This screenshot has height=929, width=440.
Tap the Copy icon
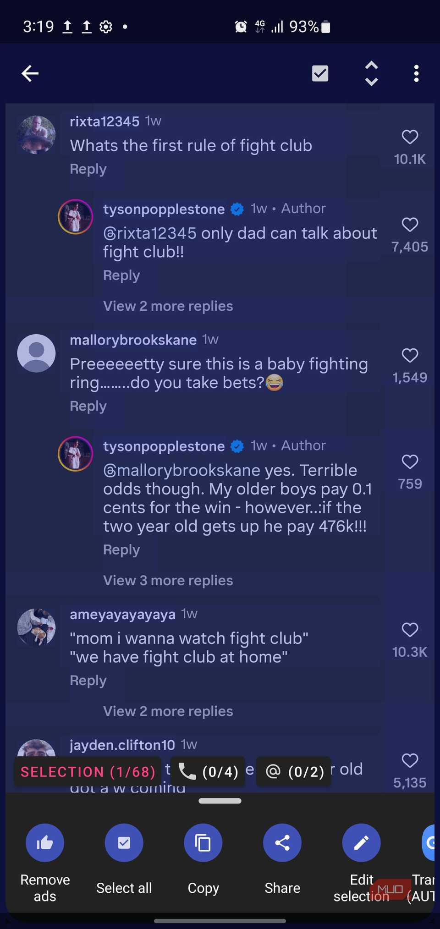tap(203, 842)
